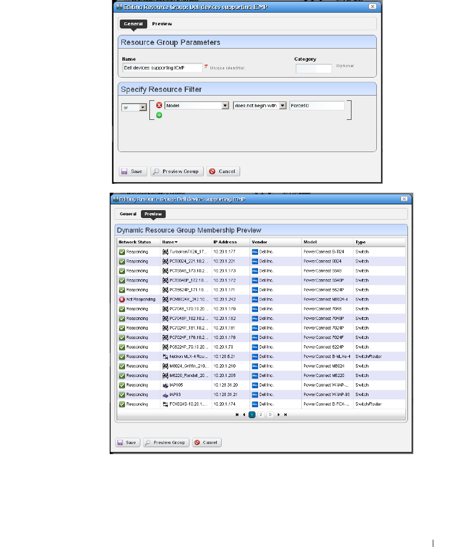Sort table by Network Status column header
The height and width of the screenshot is (547, 475).
pyautogui.click(x=138, y=242)
